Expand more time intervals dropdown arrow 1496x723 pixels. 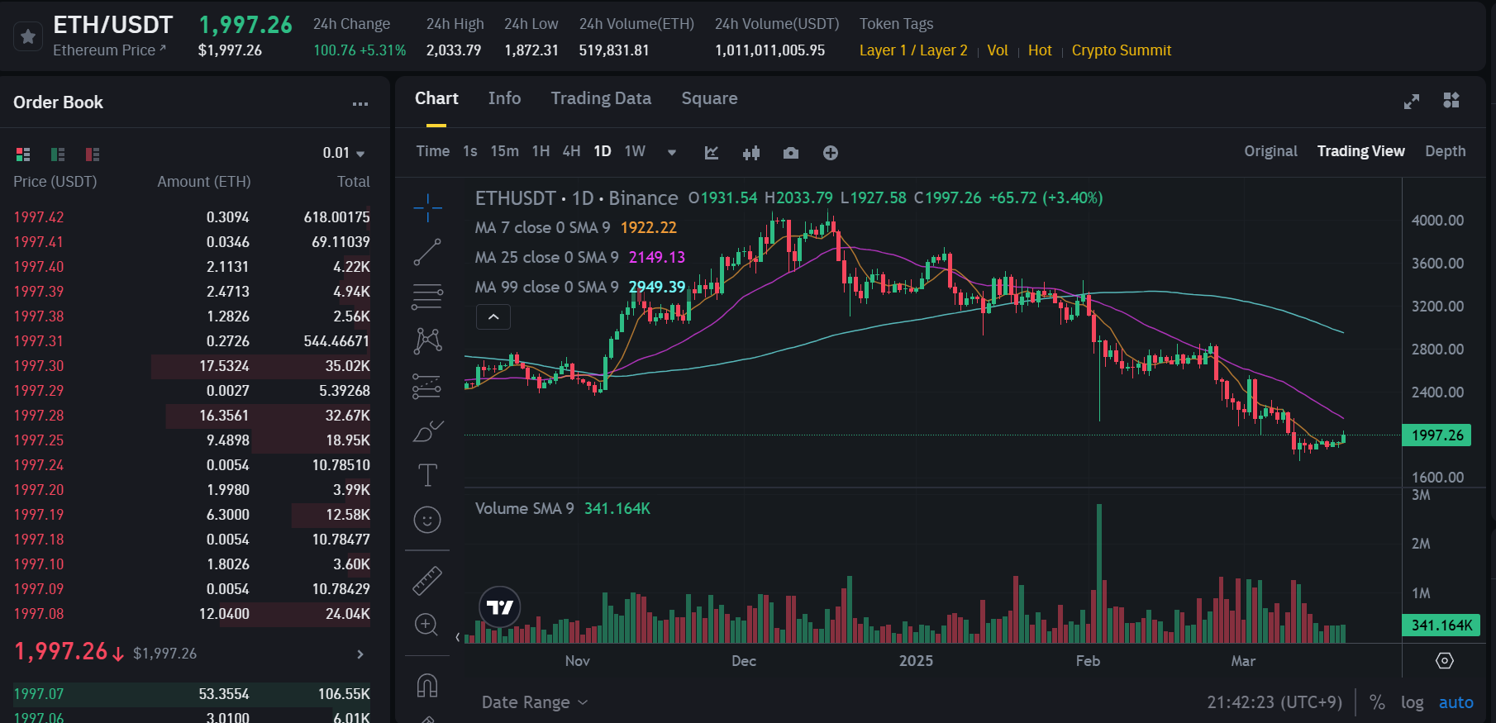point(672,153)
